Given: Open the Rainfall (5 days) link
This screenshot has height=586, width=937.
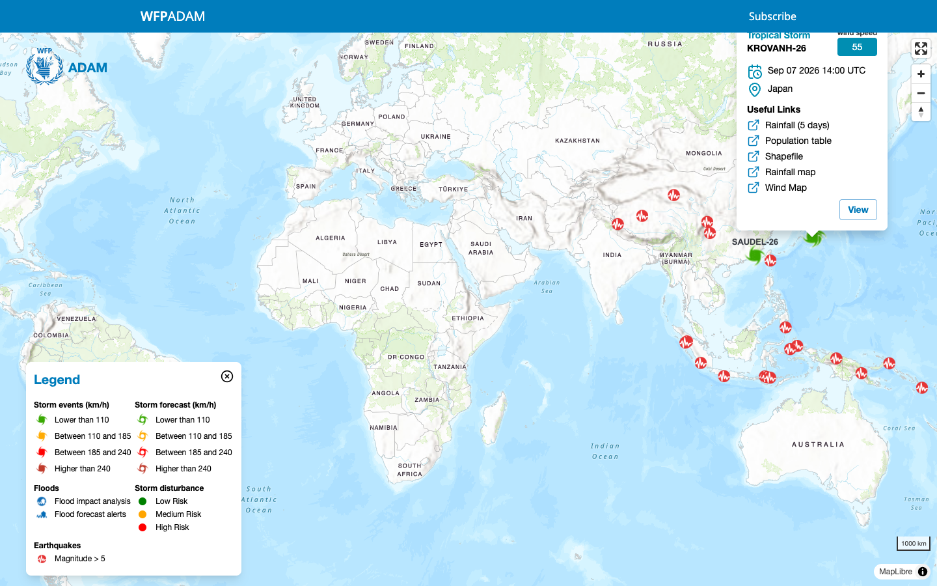Looking at the screenshot, I should click(797, 125).
